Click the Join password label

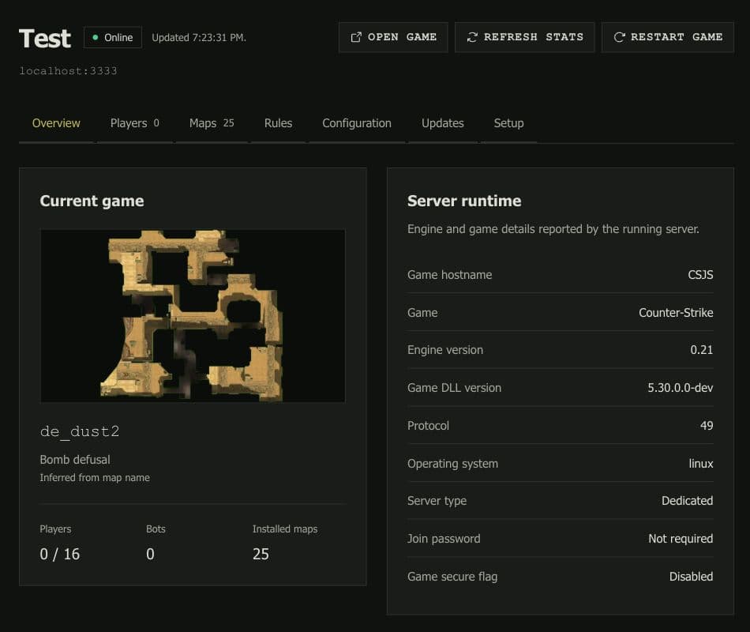tap(444, 539)
